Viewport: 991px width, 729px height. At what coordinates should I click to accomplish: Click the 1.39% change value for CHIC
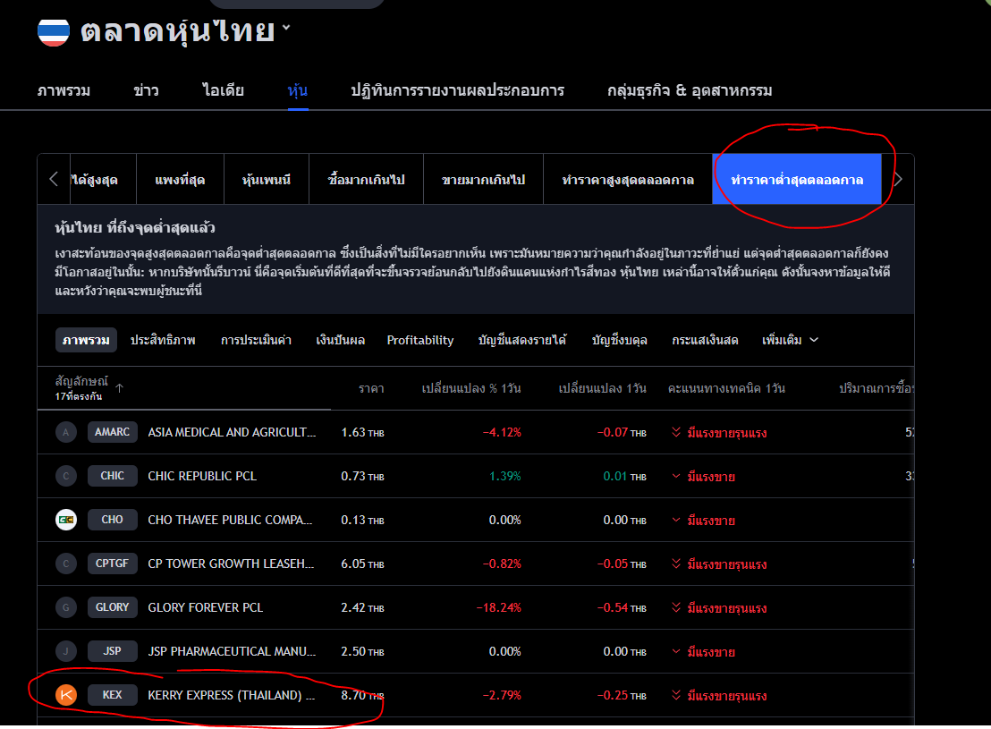[505, 476]
